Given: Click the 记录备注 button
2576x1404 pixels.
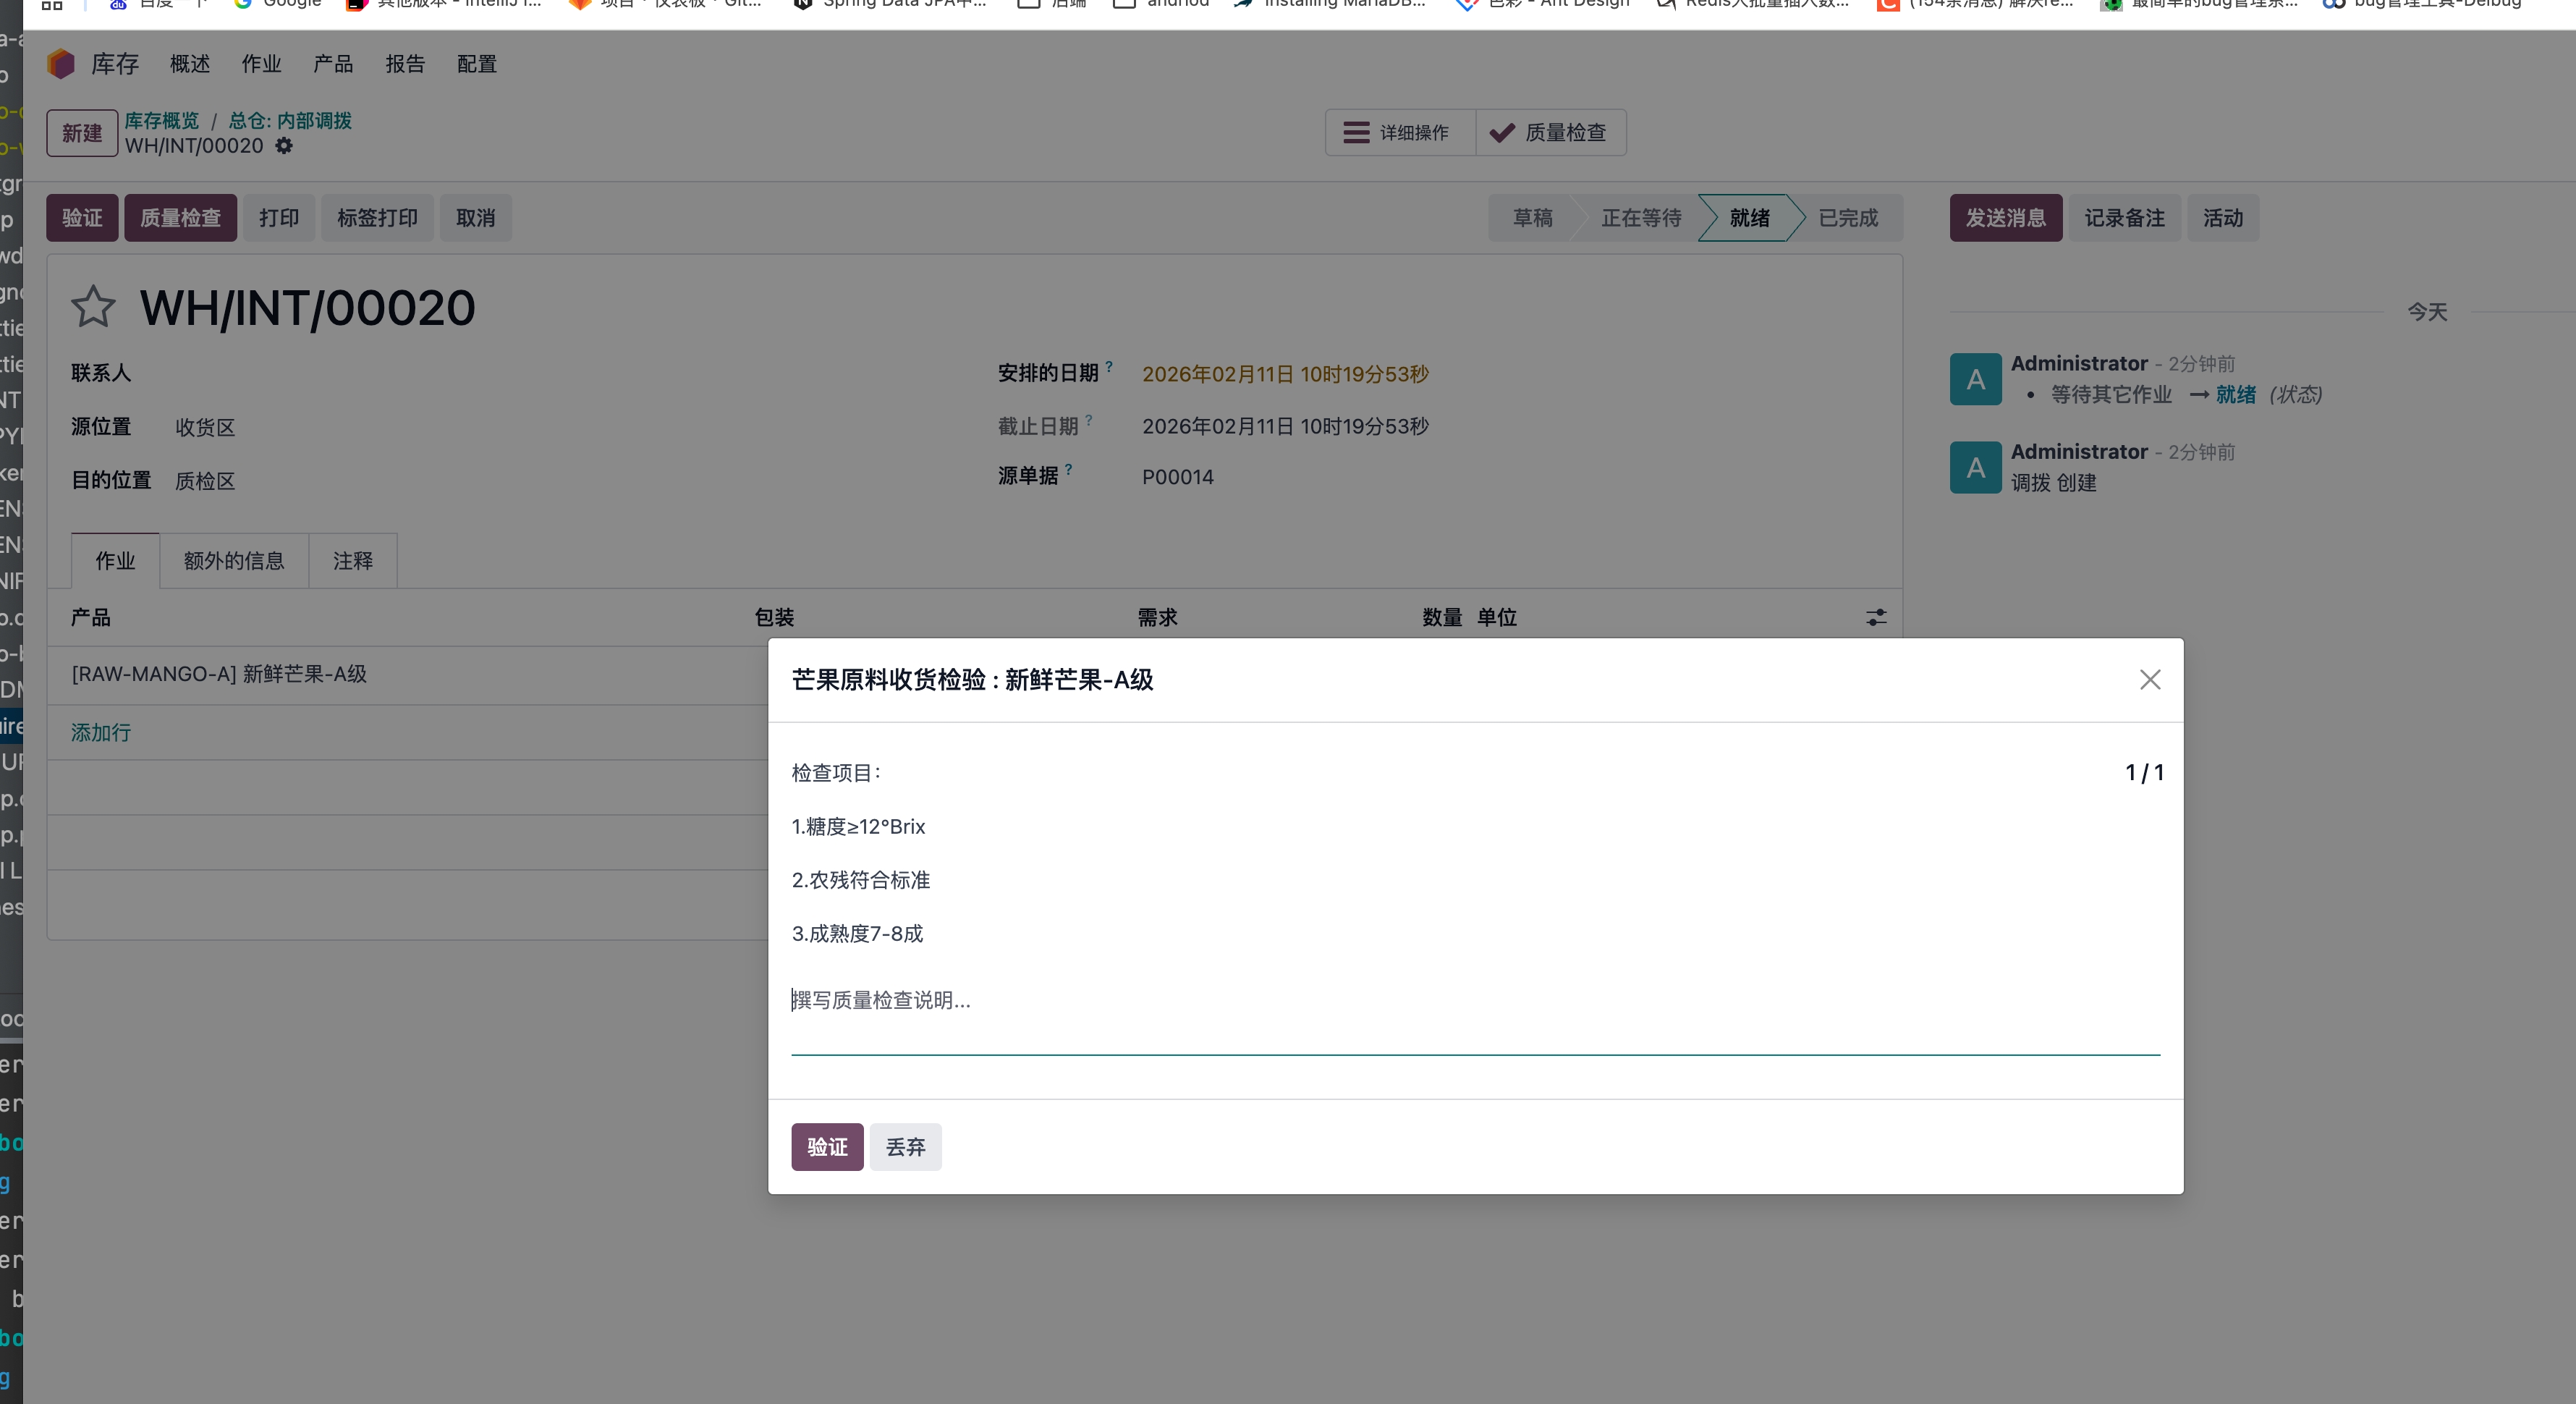Looking at the screenshot, I should [x=2125, y=218].
